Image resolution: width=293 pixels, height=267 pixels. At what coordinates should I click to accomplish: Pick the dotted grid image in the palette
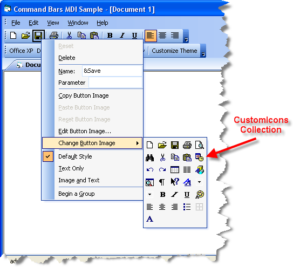(199, 207)
